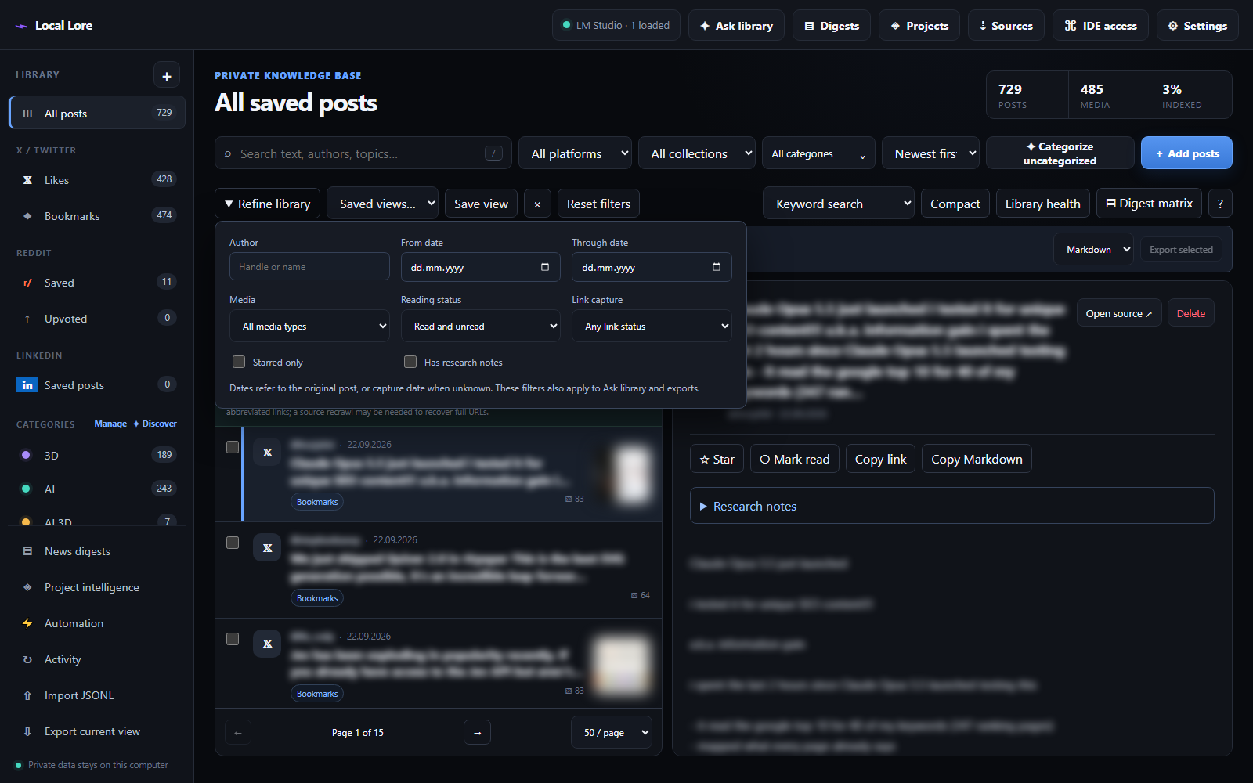1253x783 pixels.
Task: Click the Project intelligence diamond icon
Action: (x=27, y=587)
